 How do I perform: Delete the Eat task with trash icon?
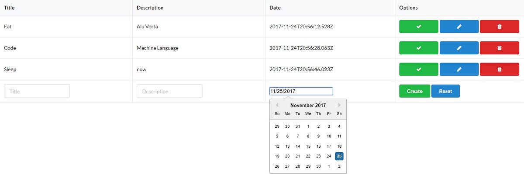(x=500, y=27)
